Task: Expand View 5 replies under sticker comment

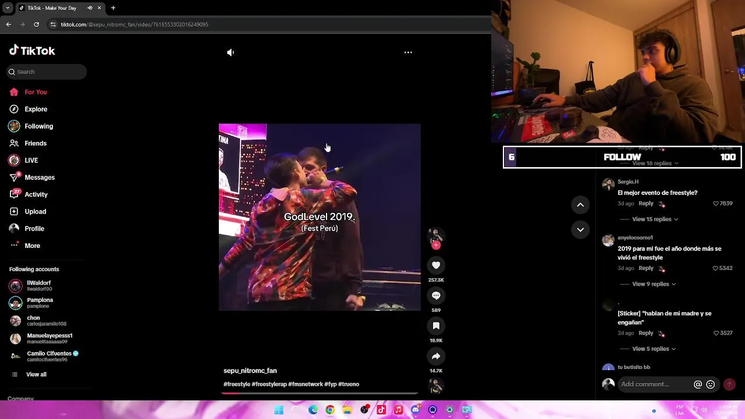Action: tap(654, 349)
